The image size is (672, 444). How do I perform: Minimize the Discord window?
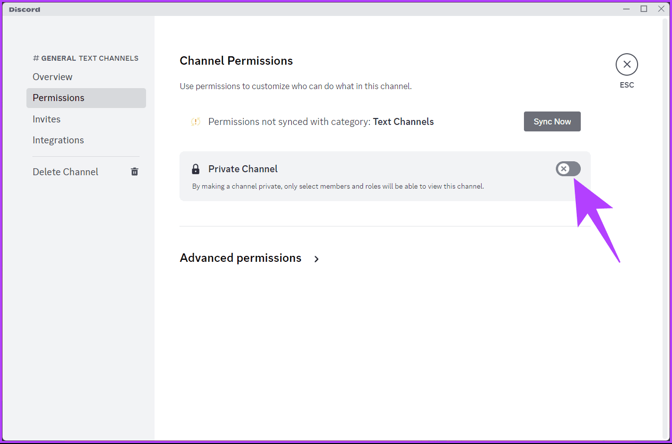(x=626, y=8)
